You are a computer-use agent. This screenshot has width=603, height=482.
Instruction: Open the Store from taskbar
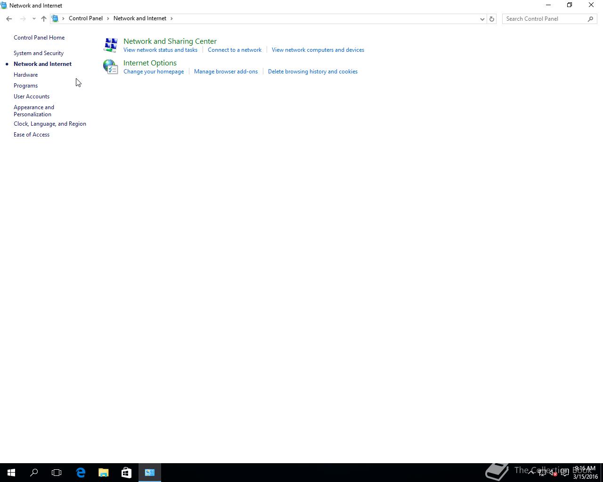[x=126, y=473]
